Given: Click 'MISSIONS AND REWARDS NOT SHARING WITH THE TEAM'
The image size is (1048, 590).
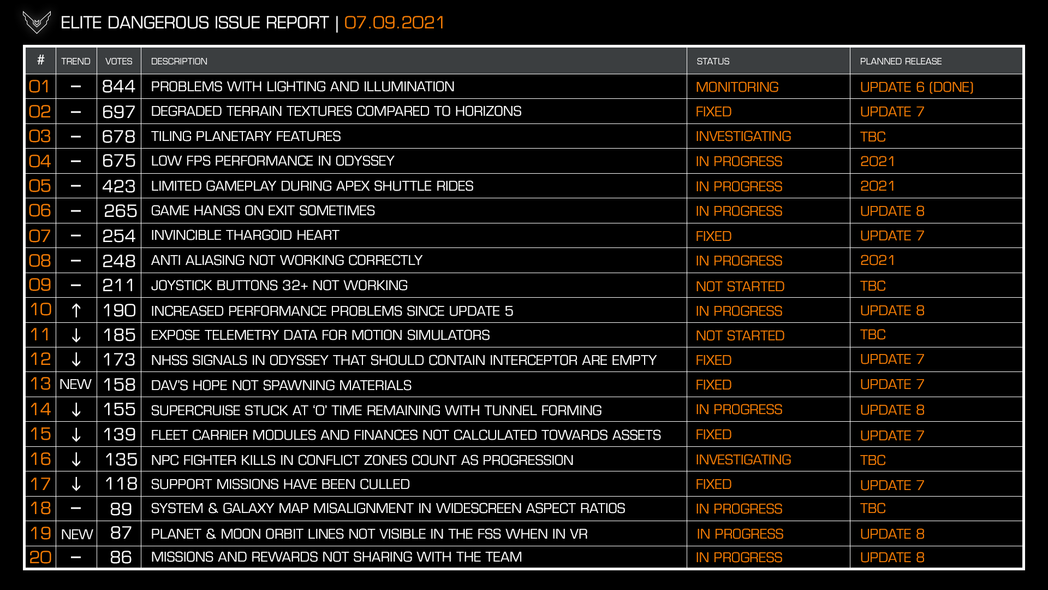Looking at the screenshot, I should pos(337,557).
